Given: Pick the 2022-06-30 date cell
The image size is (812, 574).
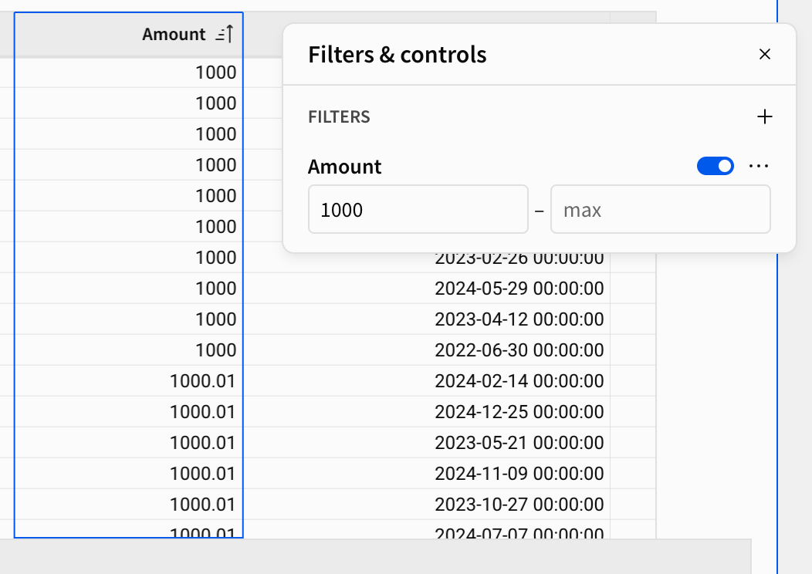Looking at the screenshot, I should coord(519,350).
